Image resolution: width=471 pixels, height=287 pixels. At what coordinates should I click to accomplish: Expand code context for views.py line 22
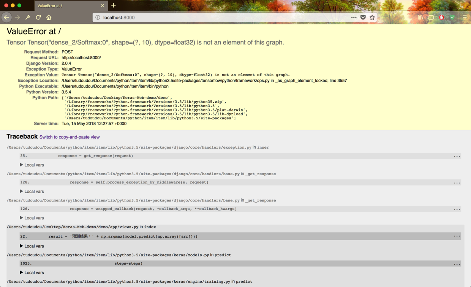[x=457, y=236]
